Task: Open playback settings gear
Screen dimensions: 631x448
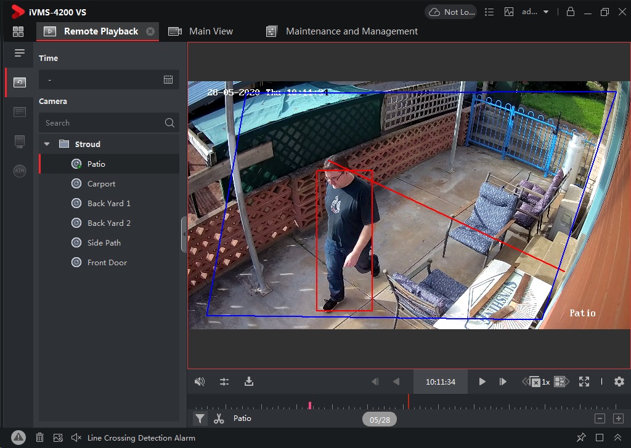Action: 619,382
